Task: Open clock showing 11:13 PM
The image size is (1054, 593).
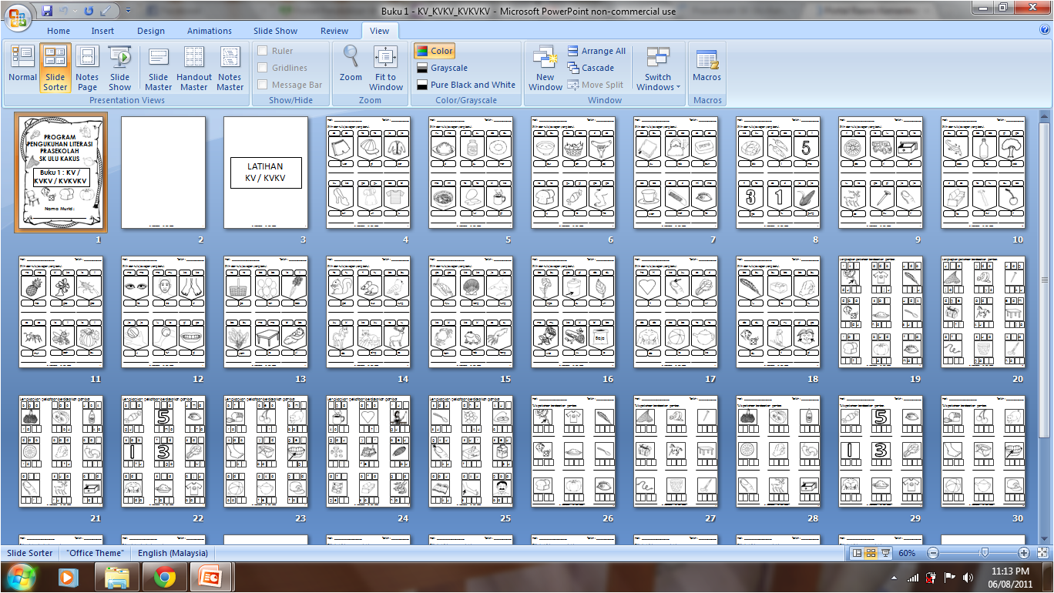Action: (x=1010, y=577)
